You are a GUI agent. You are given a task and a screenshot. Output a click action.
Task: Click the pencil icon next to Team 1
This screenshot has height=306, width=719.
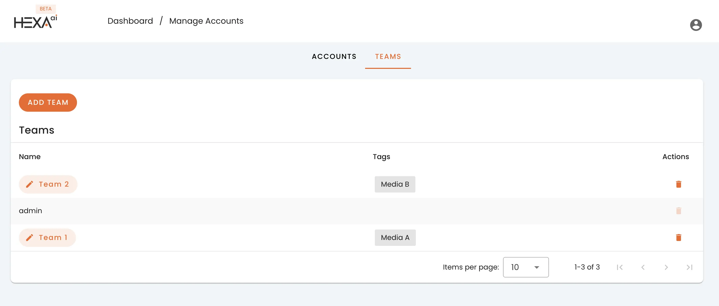pos(29,238)
